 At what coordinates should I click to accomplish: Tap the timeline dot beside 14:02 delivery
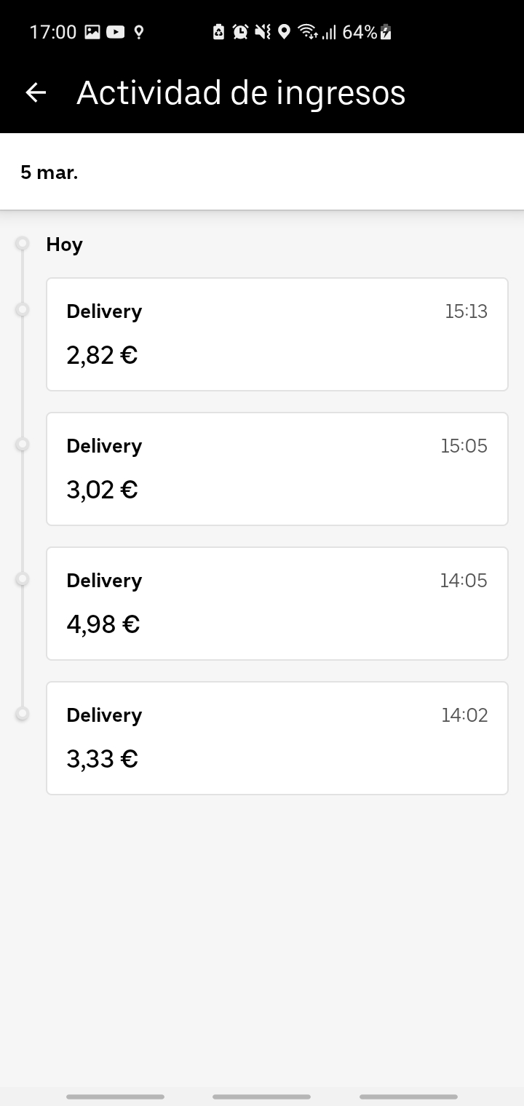23,714
